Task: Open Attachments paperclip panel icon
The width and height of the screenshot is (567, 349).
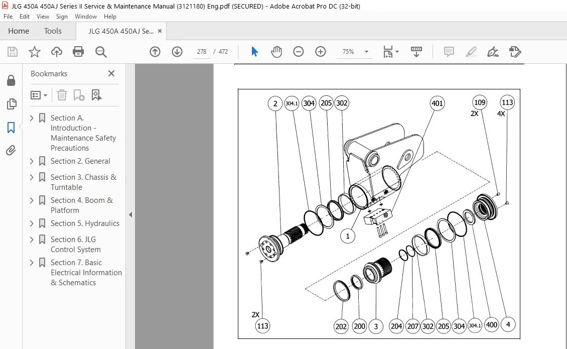Action: click(11, 150)
